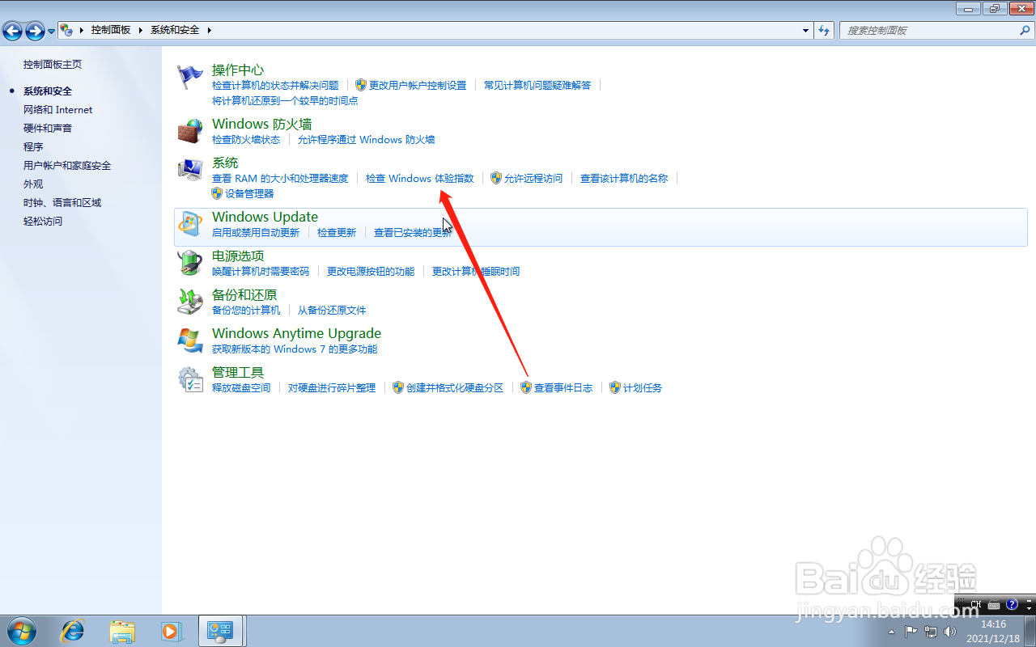Viewport: 1036px width, 647px height.
Task: Click the 系统和安全 breadcrumb segment
Action: [x=175, y=30]
